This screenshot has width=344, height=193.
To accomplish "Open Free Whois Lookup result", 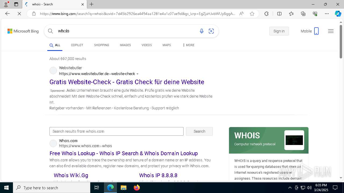I will pos(124,153).
